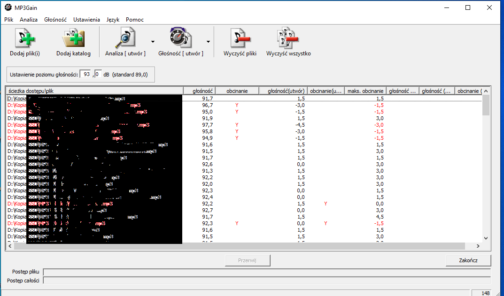Click the status bar file count 148
Screen dimensions: 504x296
[486, 293]
